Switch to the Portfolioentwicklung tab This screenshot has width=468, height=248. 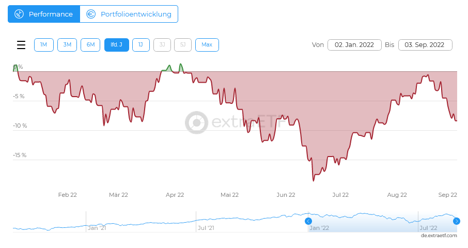(129, 14)
